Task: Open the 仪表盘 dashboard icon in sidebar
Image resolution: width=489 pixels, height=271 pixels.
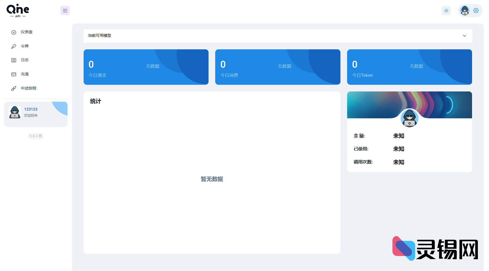Action: point(14,32)
